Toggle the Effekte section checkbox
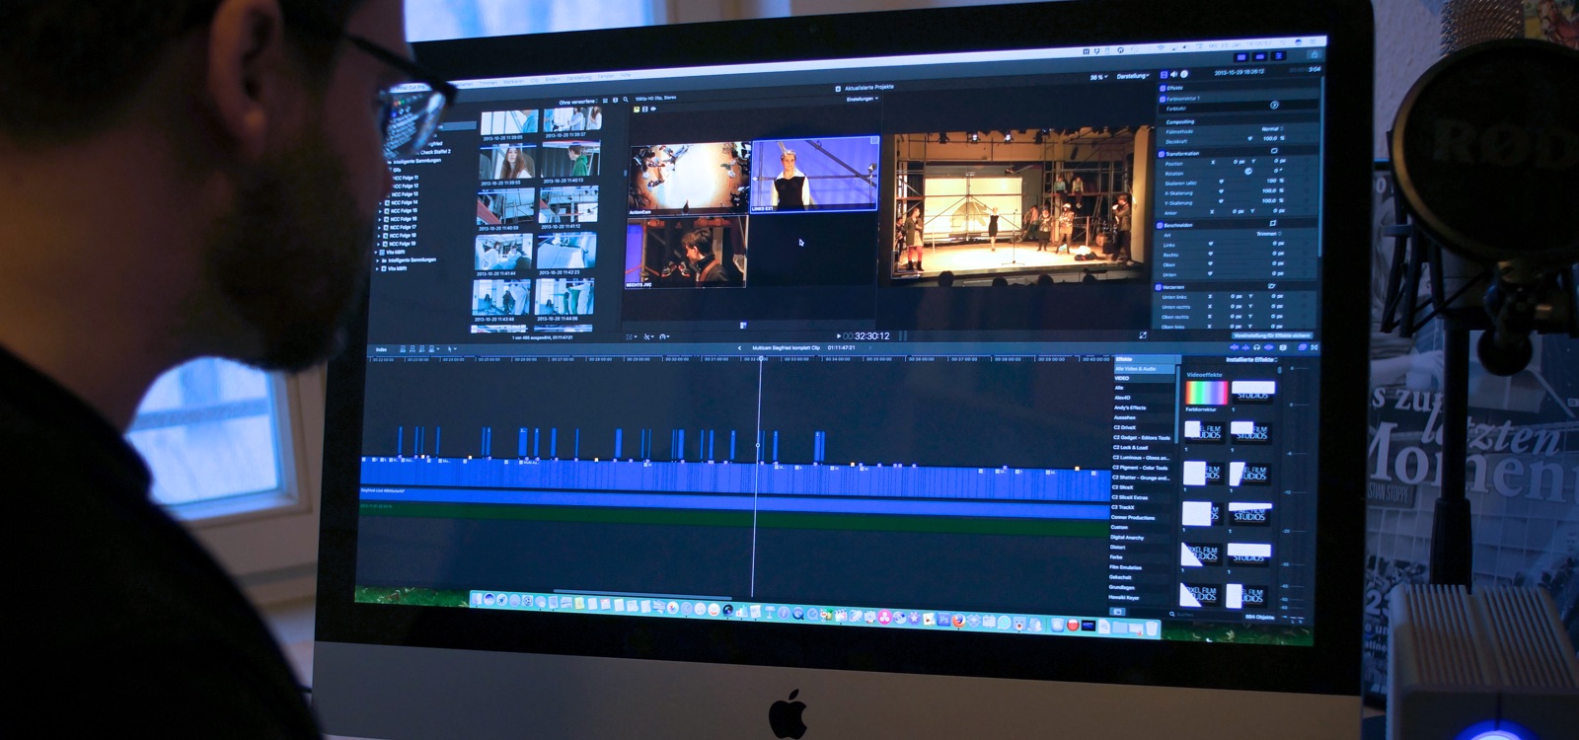1579x740 pixels. (1162, 88)
